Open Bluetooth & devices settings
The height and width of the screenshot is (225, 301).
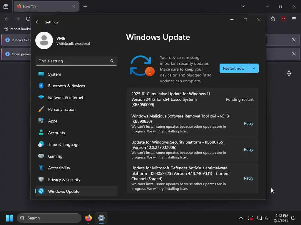click(76, 86)
